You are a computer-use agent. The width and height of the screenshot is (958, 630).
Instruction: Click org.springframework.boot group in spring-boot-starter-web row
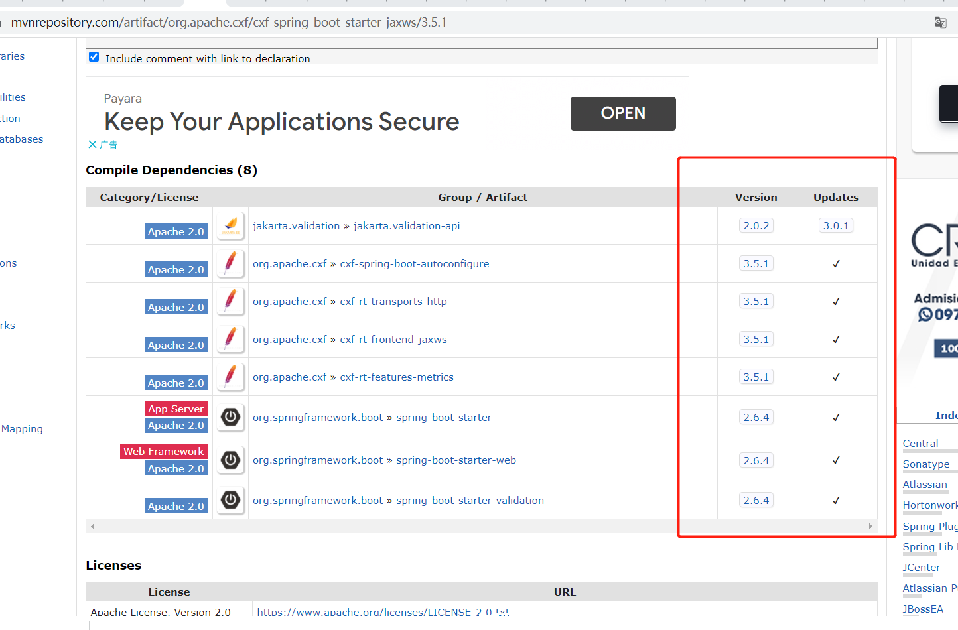tap(318, 460)
